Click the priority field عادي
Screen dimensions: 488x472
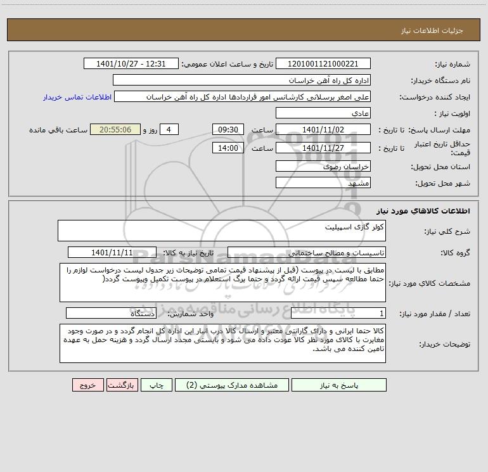[x=323, y=113]
